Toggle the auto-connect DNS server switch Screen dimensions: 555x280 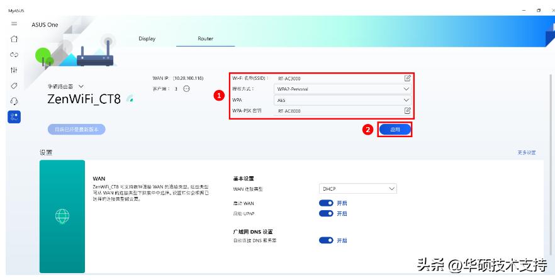click(x=326, y=240)
